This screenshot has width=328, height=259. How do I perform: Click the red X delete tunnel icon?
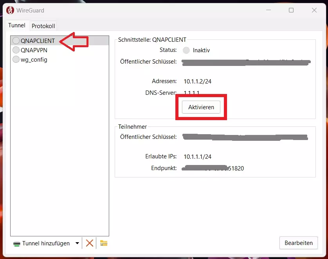click(x=90, y=243)
